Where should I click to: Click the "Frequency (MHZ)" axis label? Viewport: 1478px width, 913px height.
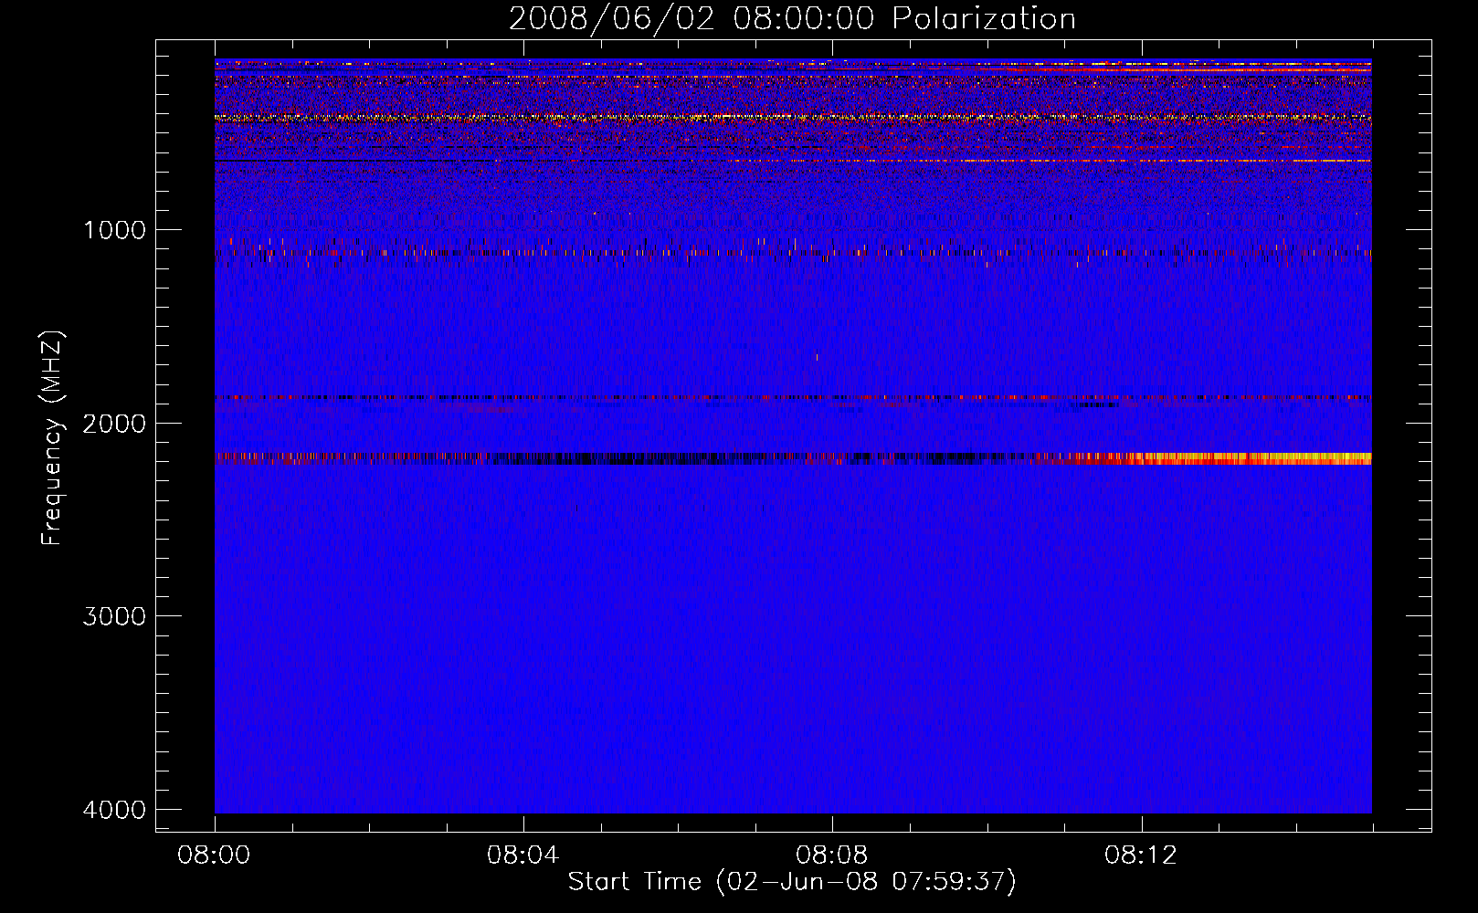(x=51, y=438)
